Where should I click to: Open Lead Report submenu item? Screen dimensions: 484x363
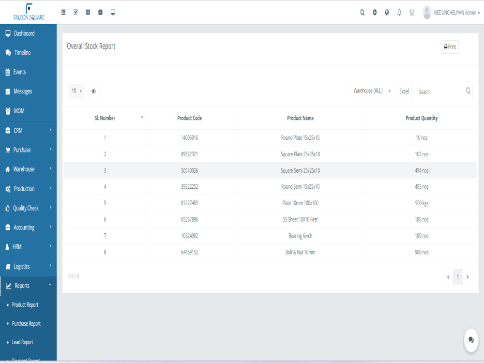click(23, 342)
